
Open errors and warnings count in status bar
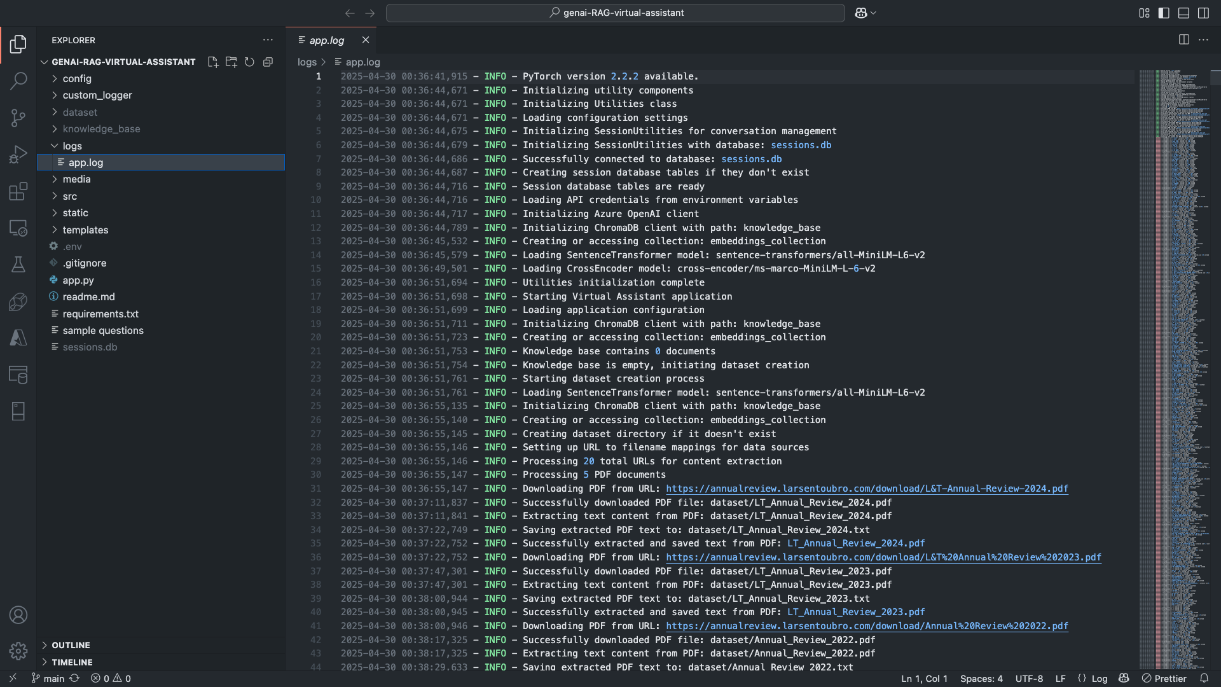pyautogui.click(x=111, y=679)
